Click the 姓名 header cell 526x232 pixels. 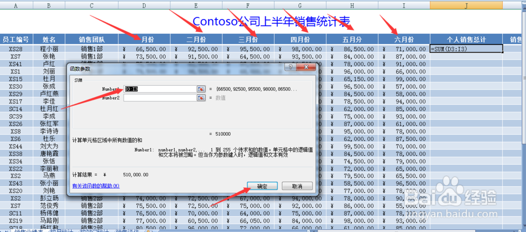click(49, 39)
